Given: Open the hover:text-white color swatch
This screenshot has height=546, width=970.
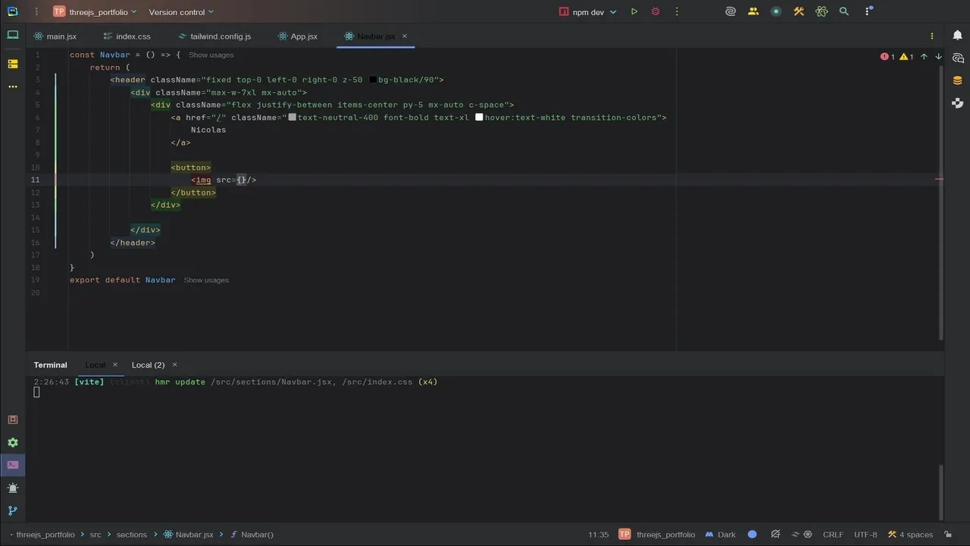Looking at the screenshot, I should [479, 118].
